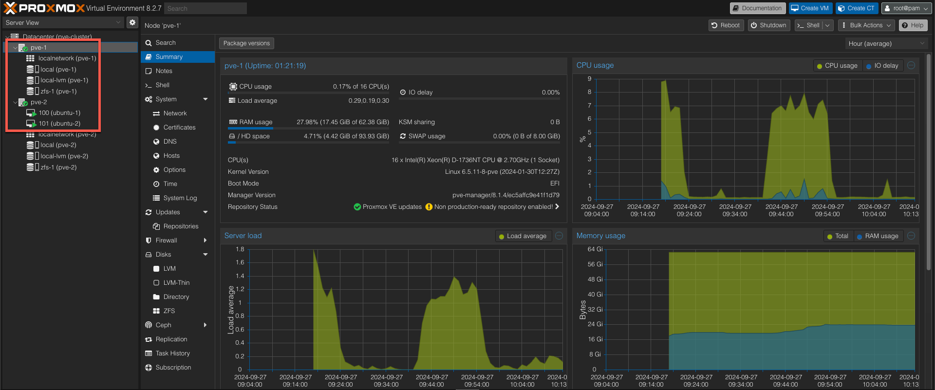Click the Package versions button

(246, 43)
